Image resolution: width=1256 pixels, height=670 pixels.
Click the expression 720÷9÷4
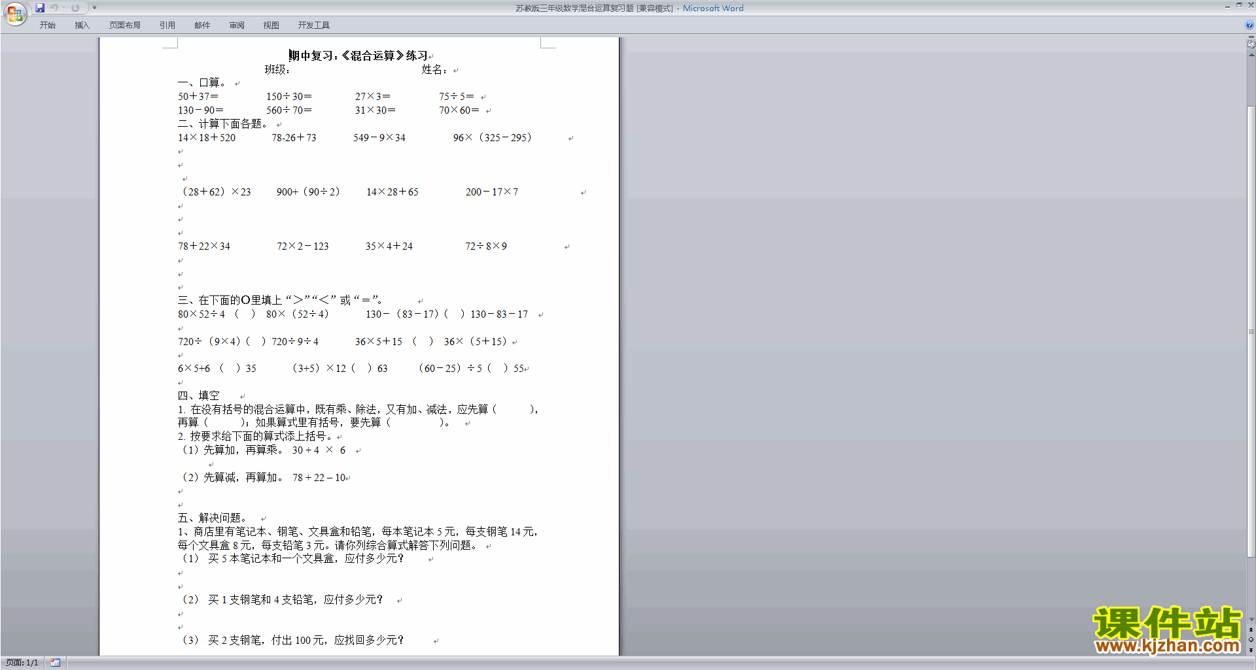click(x=295, y=341)
